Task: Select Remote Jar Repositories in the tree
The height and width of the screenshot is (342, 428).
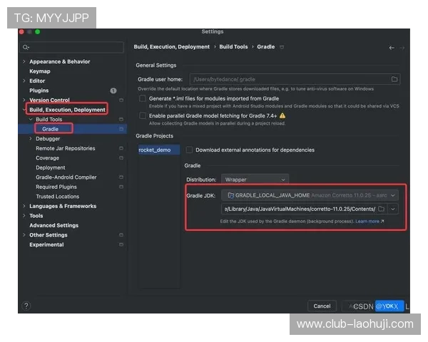Action: click(x=65, y=148)
